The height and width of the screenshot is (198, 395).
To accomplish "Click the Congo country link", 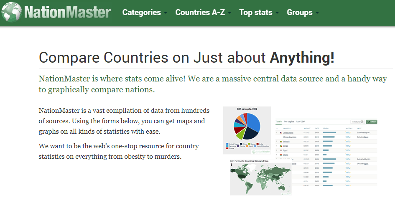I will tap(285, 146).
